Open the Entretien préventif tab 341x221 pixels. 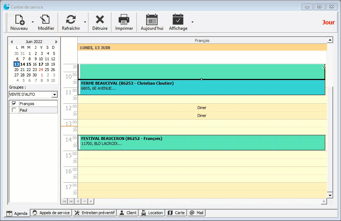(x=95, y=213)
